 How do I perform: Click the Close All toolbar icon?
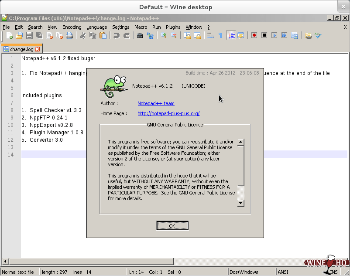pos(60,35)
